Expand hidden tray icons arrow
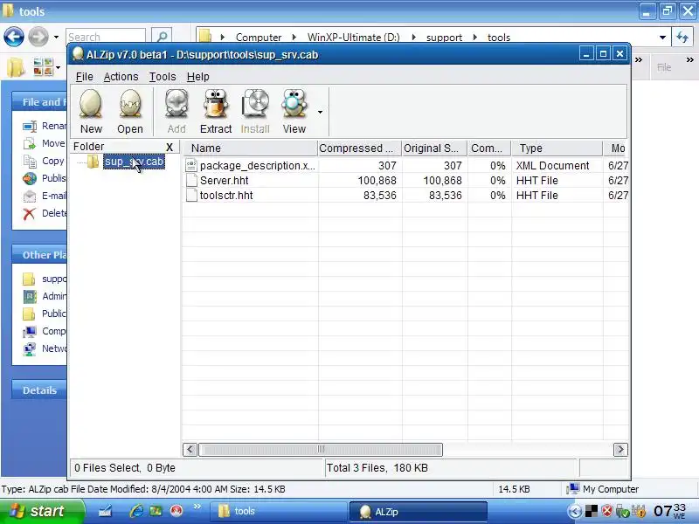Viewport: 699px width, 524px height. (575, 511)
